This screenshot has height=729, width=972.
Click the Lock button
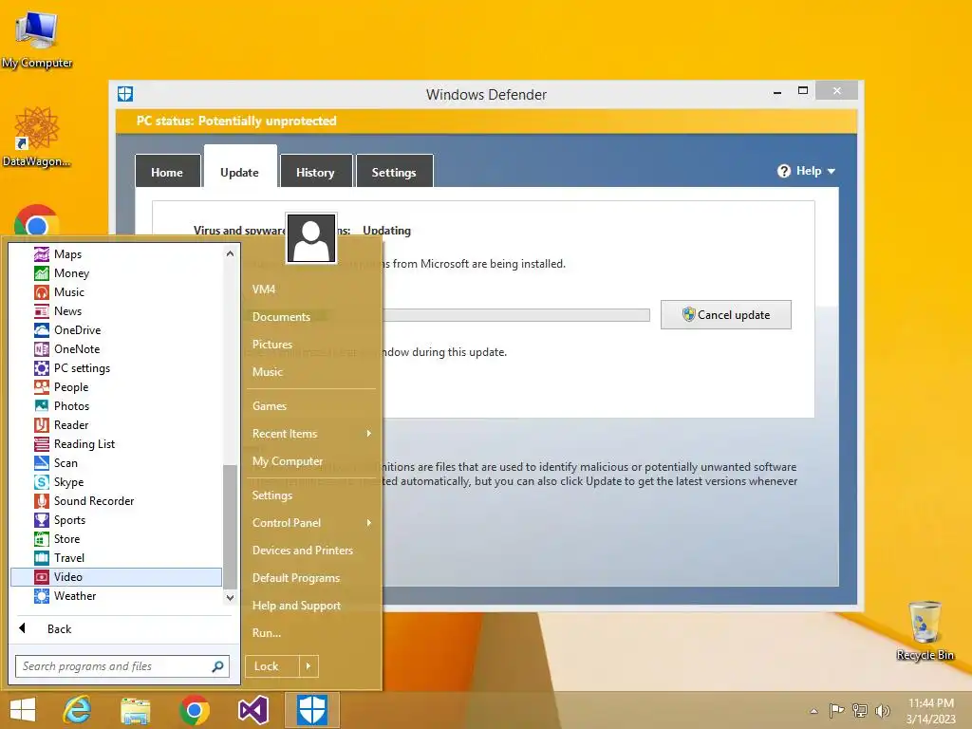pyautogui.click(x=272, y=666)
